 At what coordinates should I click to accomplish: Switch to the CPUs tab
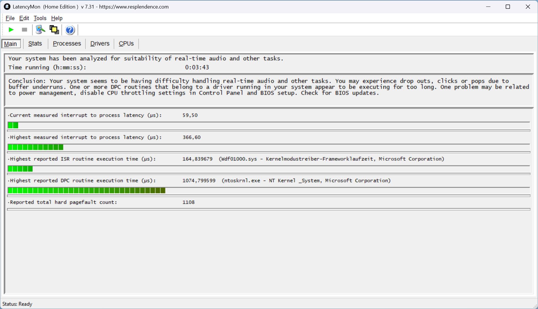click(126, 44)
